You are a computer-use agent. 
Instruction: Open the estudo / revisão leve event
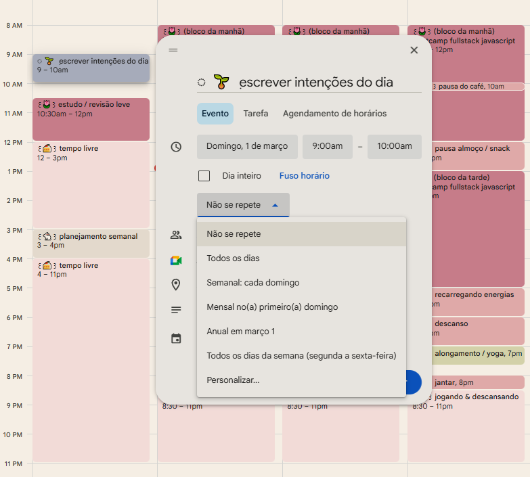pyautogui.click(x=91, y=119)
